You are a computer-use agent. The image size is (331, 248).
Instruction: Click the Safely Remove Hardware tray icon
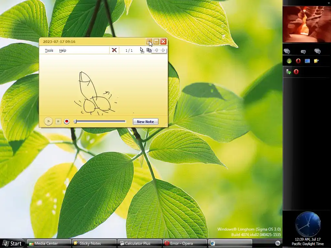[288, 72]
